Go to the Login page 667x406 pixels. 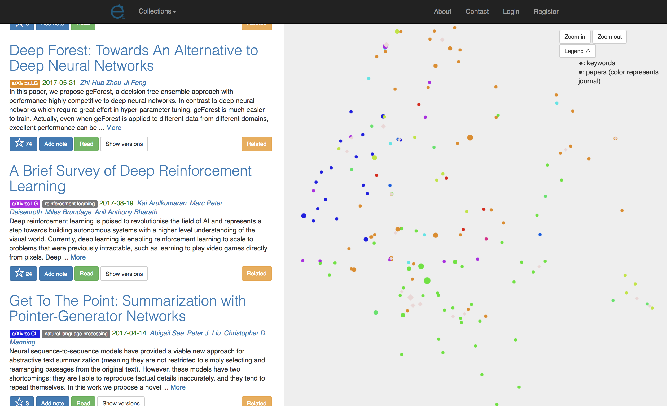coord(511,11)
